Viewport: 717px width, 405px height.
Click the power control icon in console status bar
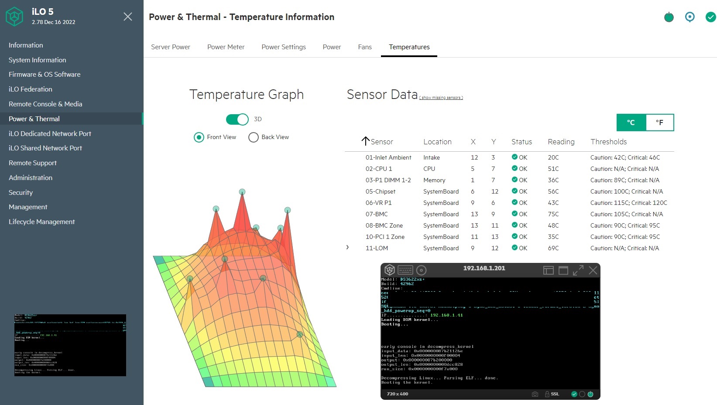(590, 394)
